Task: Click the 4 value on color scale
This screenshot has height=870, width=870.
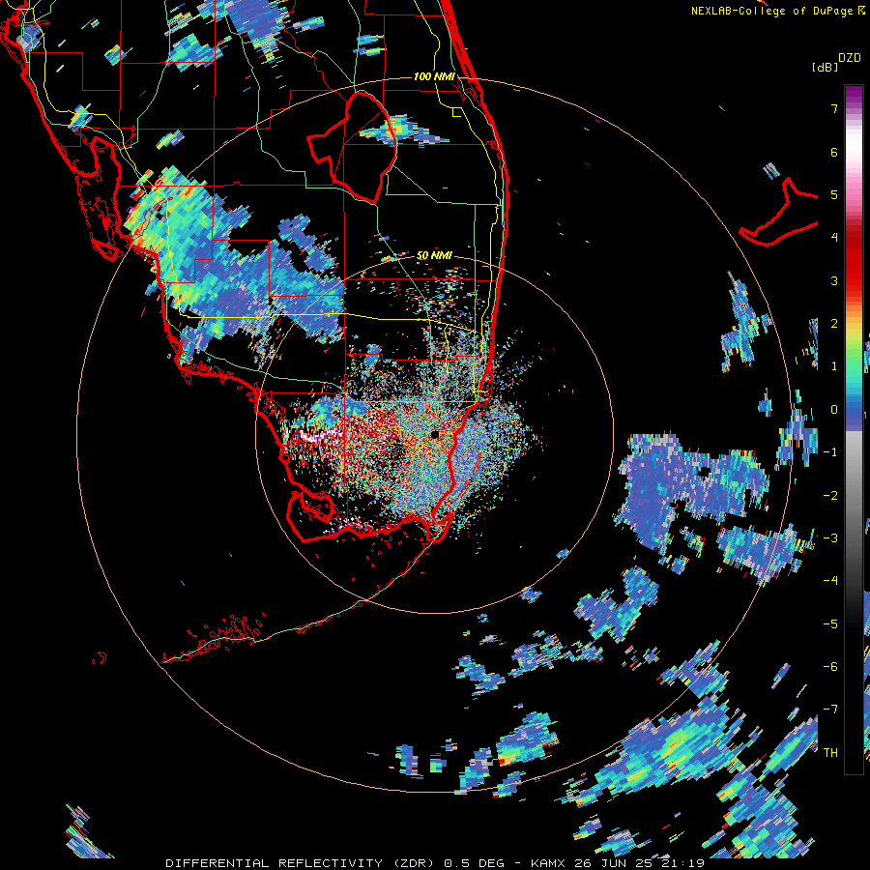Action: tap(834, 238)
